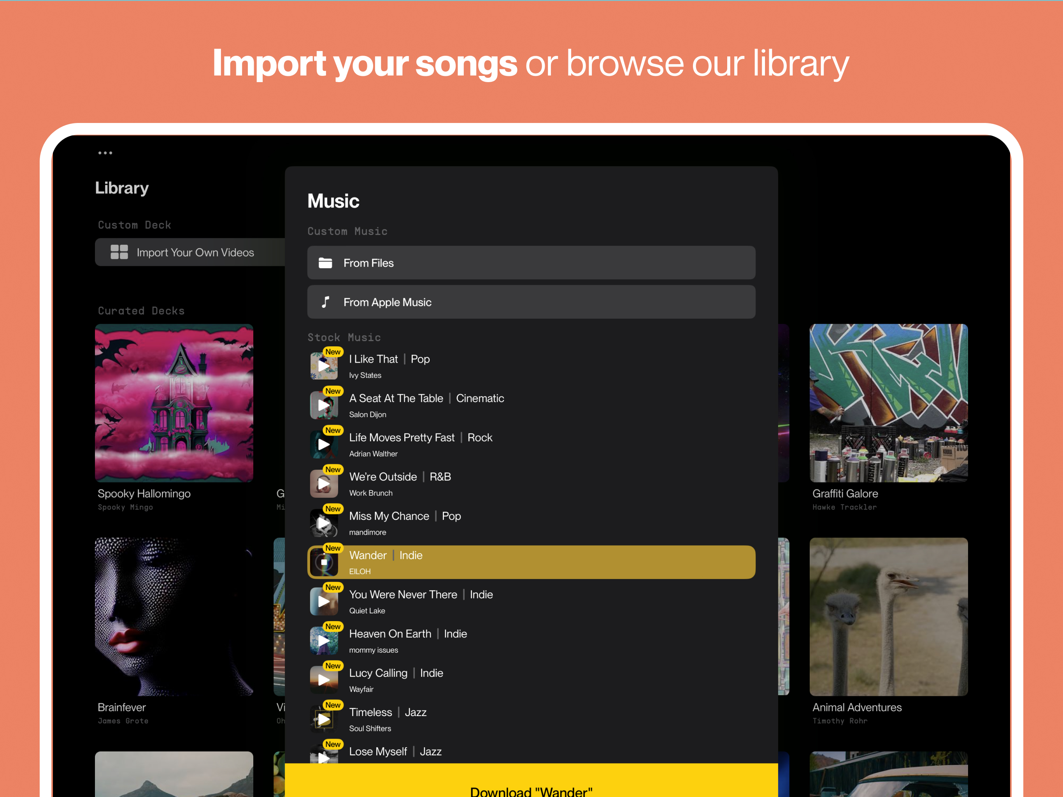The height and width of the screenshot is (797, 1063).
Task: Click Import Your Own Videos button
Action: (190, 252)
